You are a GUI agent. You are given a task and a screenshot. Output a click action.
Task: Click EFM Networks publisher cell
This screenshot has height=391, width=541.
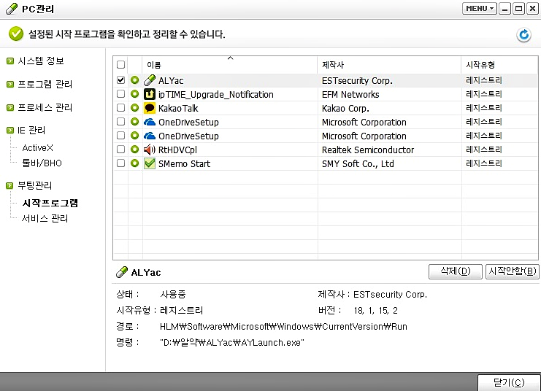(x=350, y=95)
